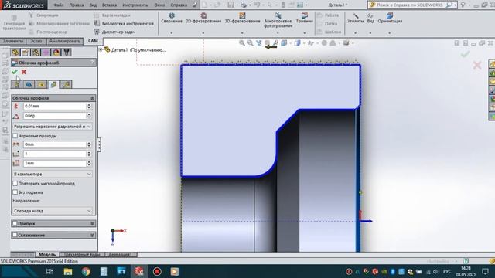Click the 1mm value field

click(x=55, y=163)
